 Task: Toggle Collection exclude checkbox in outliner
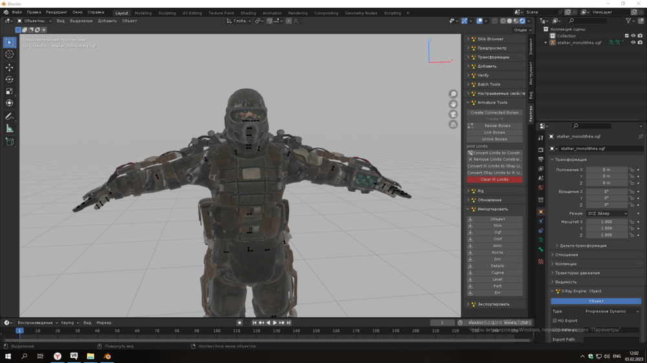[x=626, y=36]
